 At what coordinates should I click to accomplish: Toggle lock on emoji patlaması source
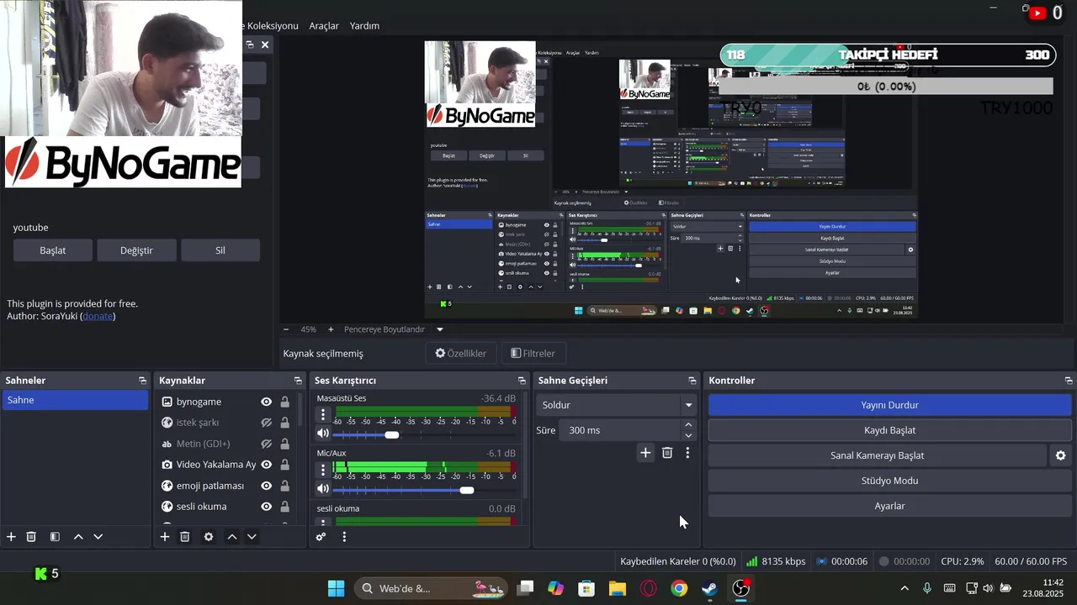click(284, 486)
